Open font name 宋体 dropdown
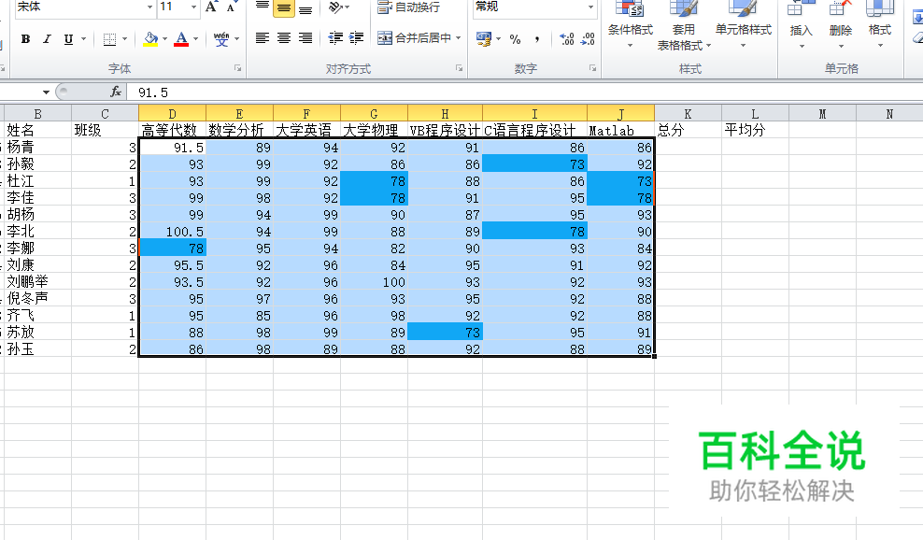 (149, 7)
